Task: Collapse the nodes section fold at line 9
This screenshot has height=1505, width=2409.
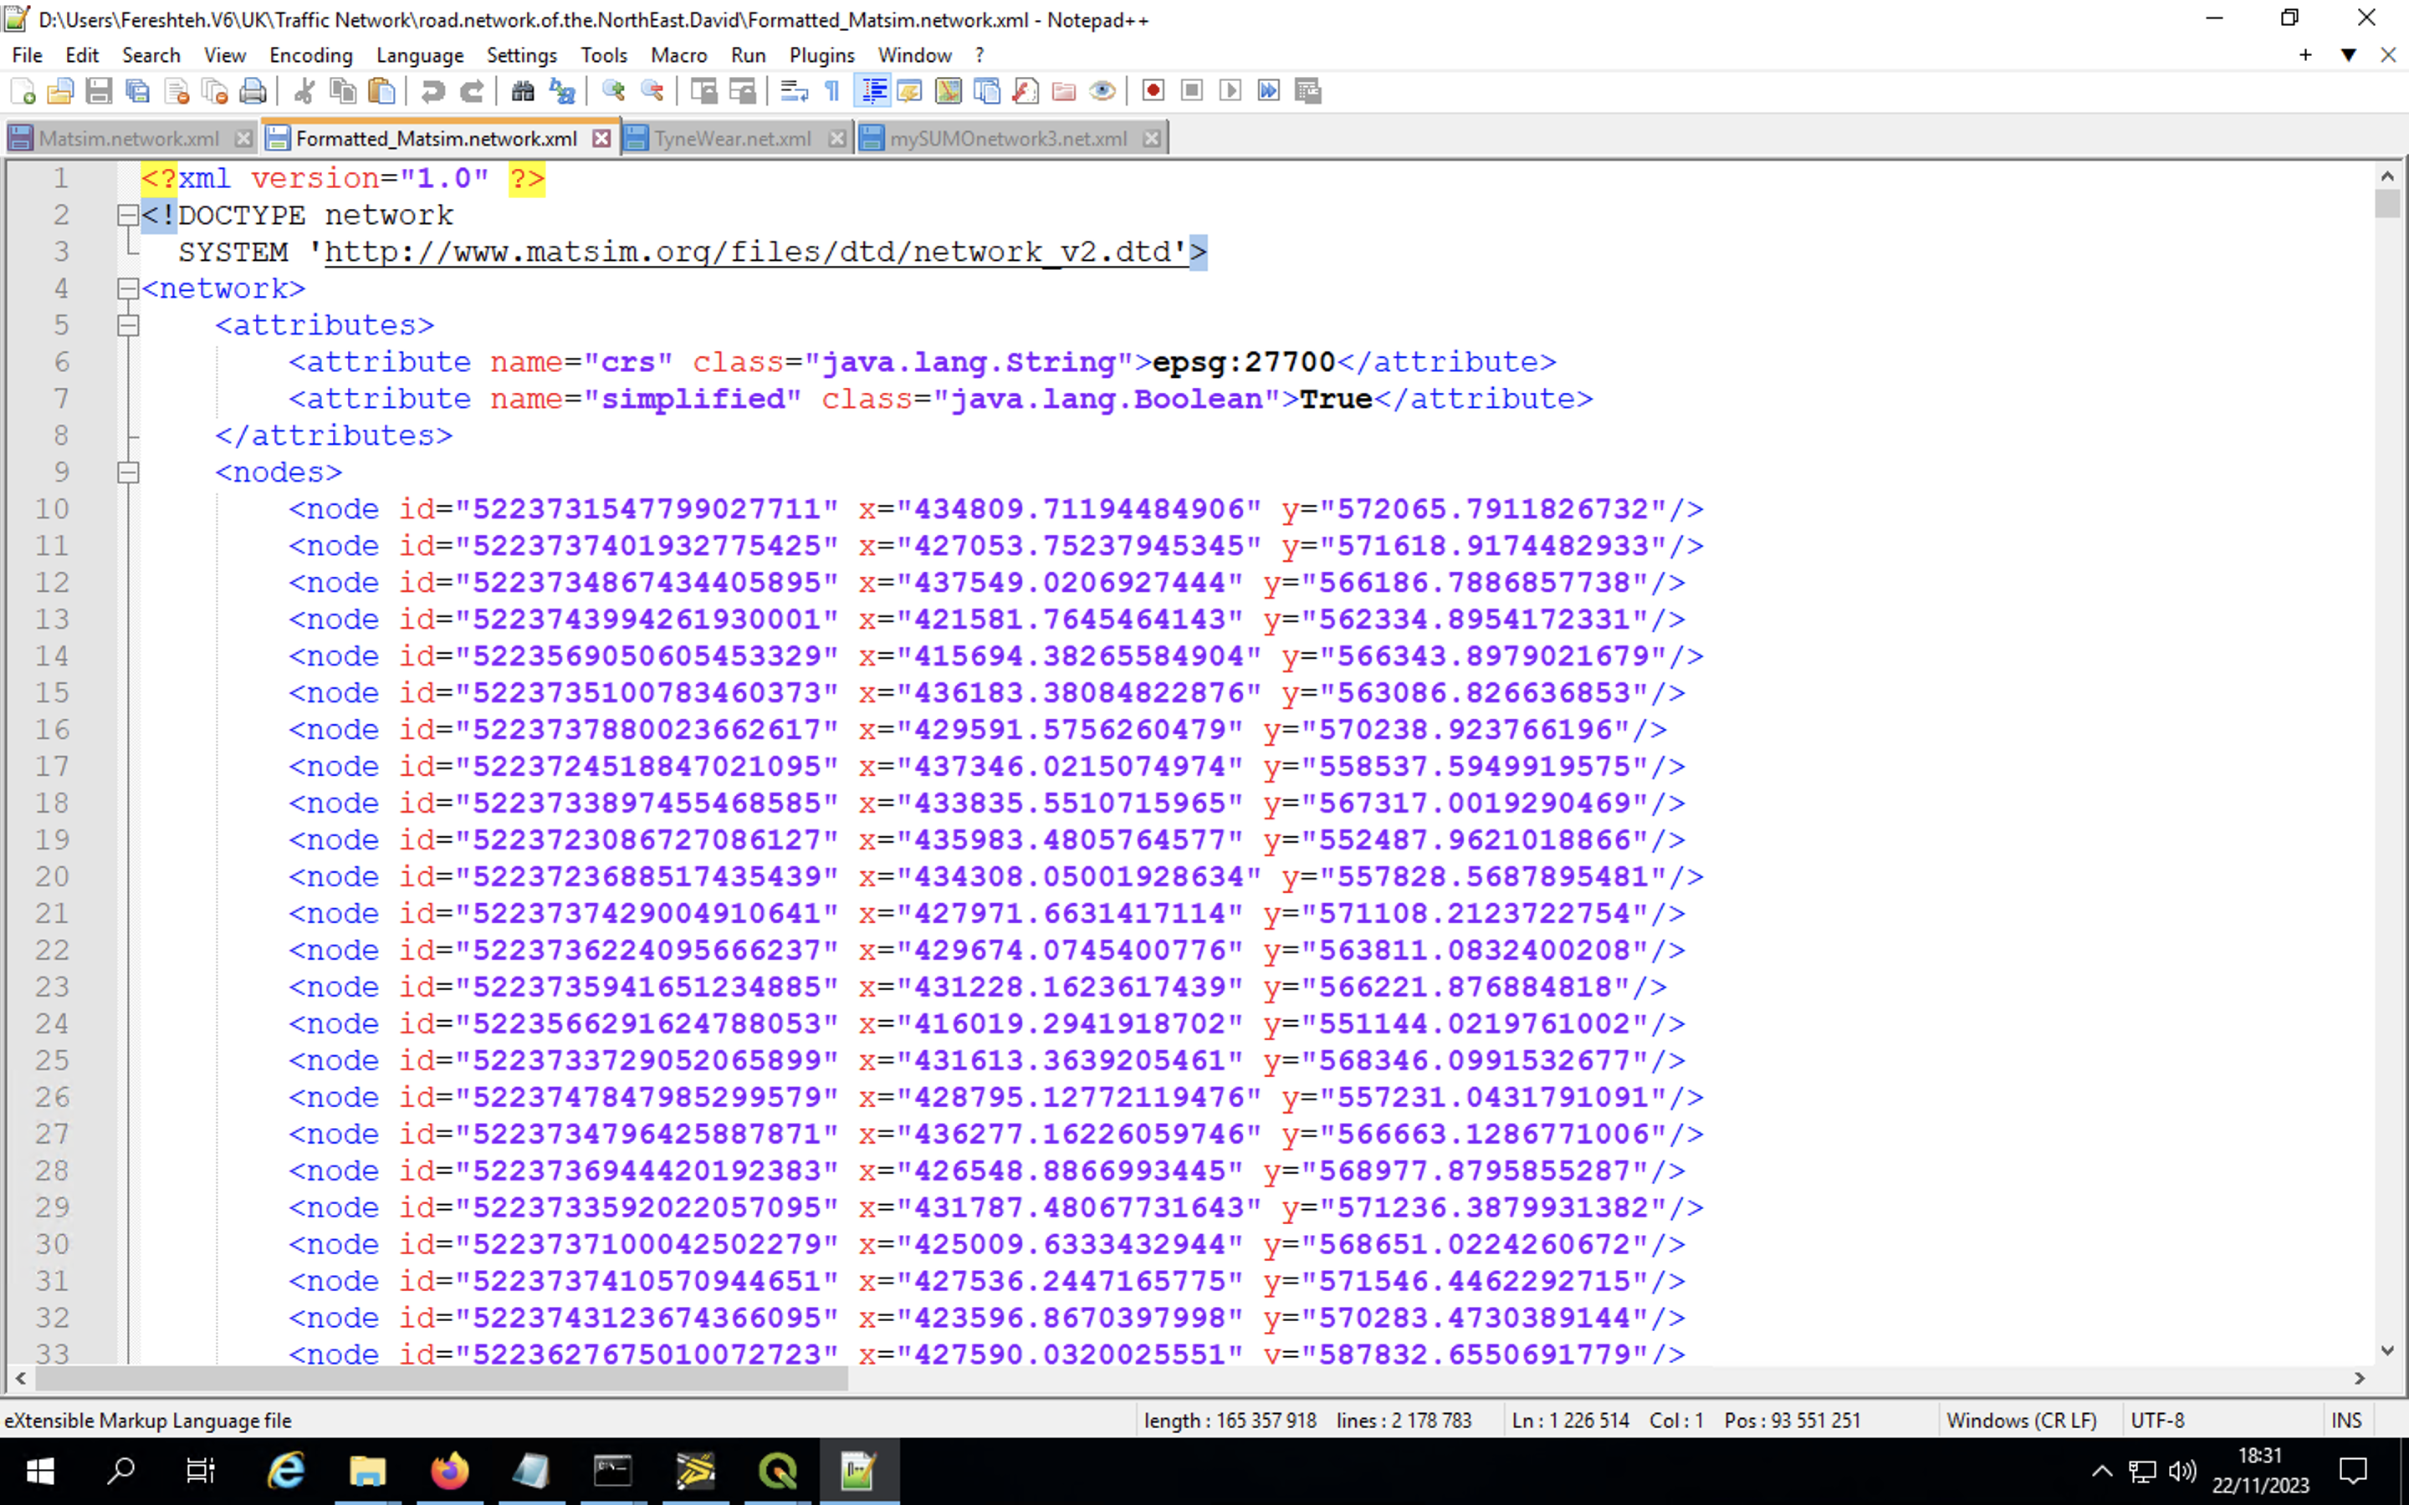Action: (x=127, y=472)
